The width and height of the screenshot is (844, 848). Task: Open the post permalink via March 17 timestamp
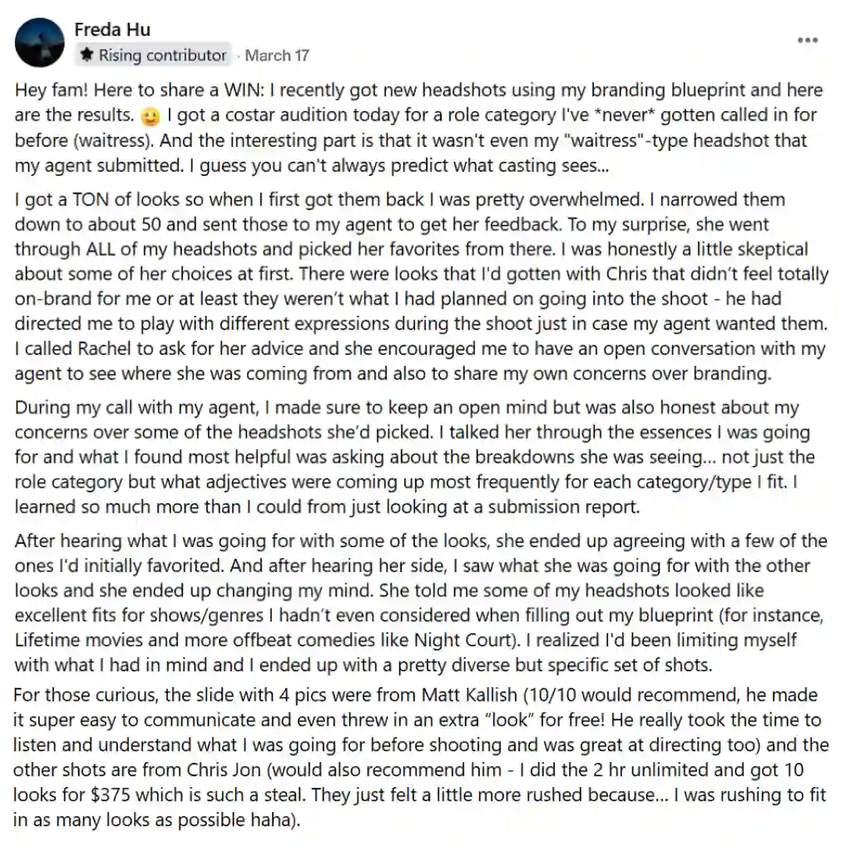pos(277,55)
